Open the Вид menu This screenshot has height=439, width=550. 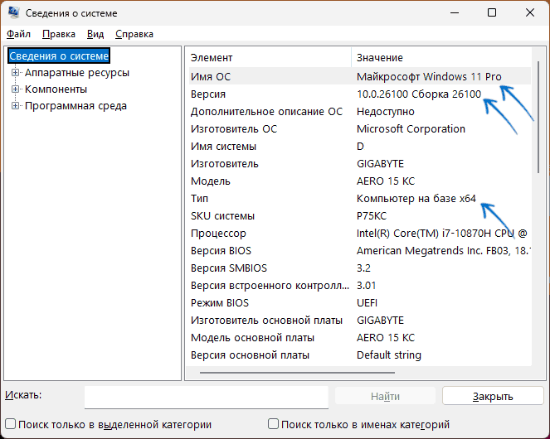(95, 34)
